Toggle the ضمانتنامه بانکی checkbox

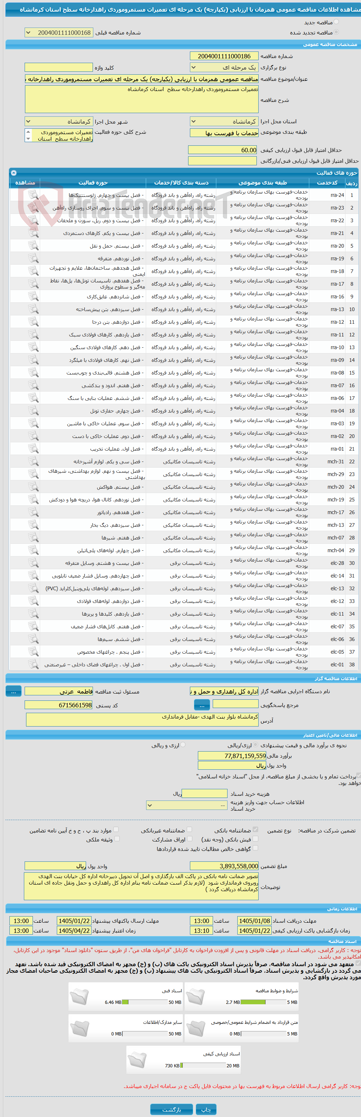point(255,830)
